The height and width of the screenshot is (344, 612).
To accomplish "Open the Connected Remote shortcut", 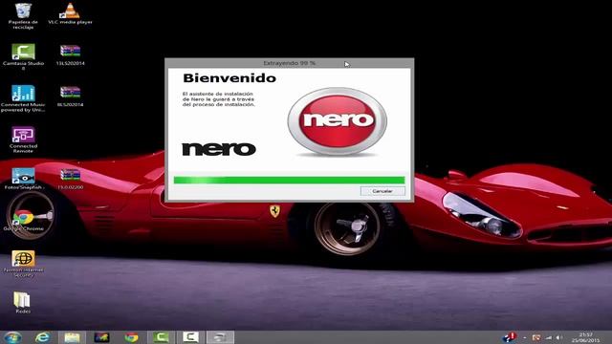I will pyautogui.click(x=23, y=140).
